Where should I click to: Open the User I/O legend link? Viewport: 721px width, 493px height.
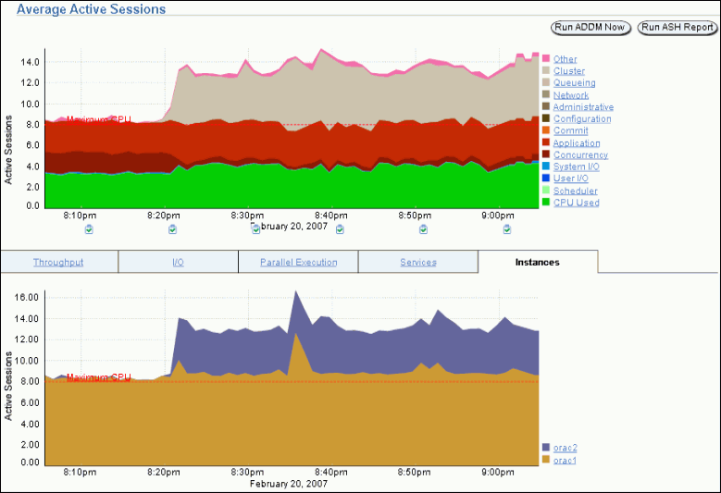tap(570, 179)
